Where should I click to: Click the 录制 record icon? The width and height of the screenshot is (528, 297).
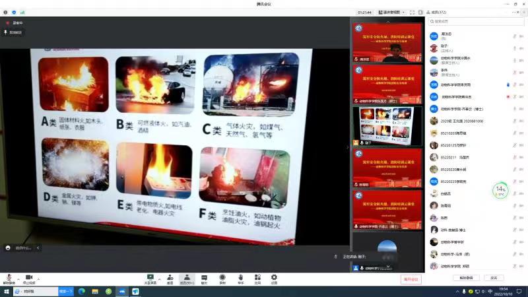[x=222, y=277]
